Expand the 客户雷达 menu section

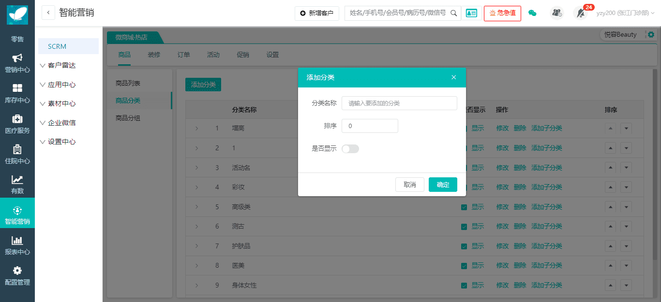click(x=61, y=66)
